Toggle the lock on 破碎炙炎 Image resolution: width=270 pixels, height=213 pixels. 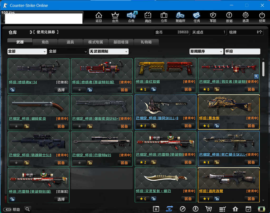pos(27,126)
